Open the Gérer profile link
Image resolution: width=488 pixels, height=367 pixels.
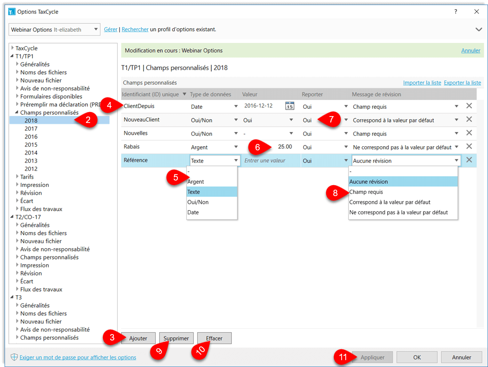[111, 30]
